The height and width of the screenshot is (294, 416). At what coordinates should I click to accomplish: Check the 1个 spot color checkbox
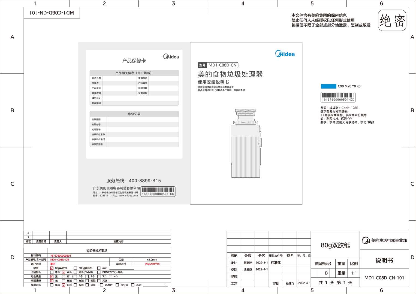[x=75, y=276]
